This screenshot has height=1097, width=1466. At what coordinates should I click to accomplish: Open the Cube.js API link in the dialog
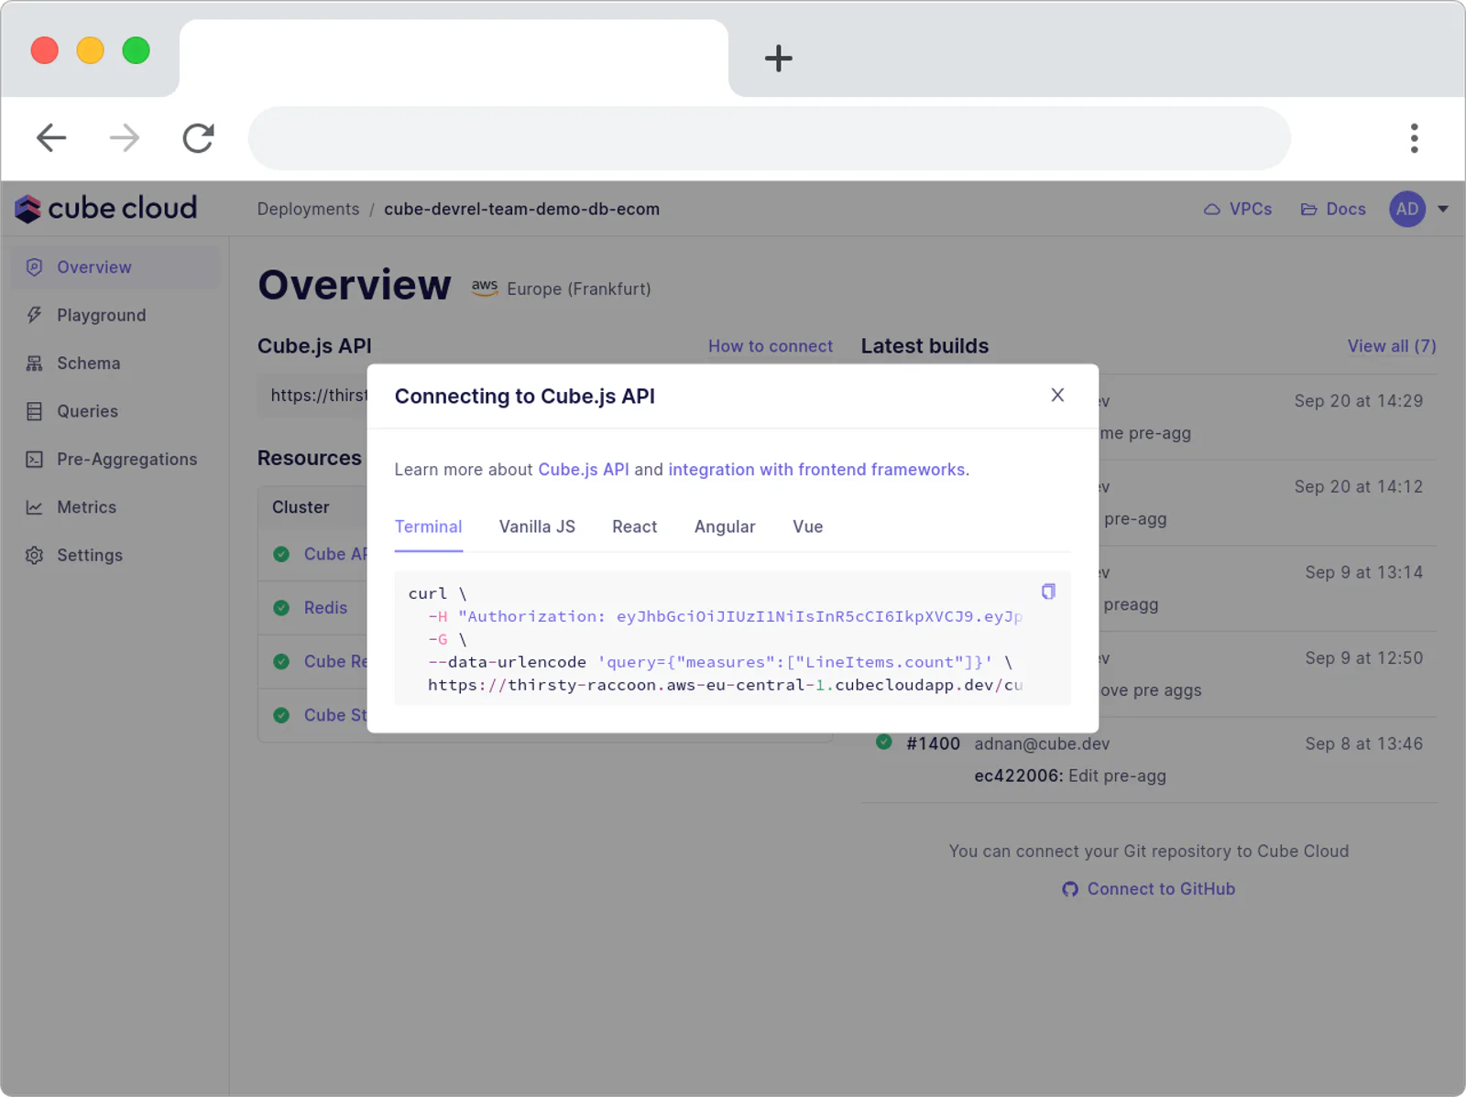coord(583,470)
